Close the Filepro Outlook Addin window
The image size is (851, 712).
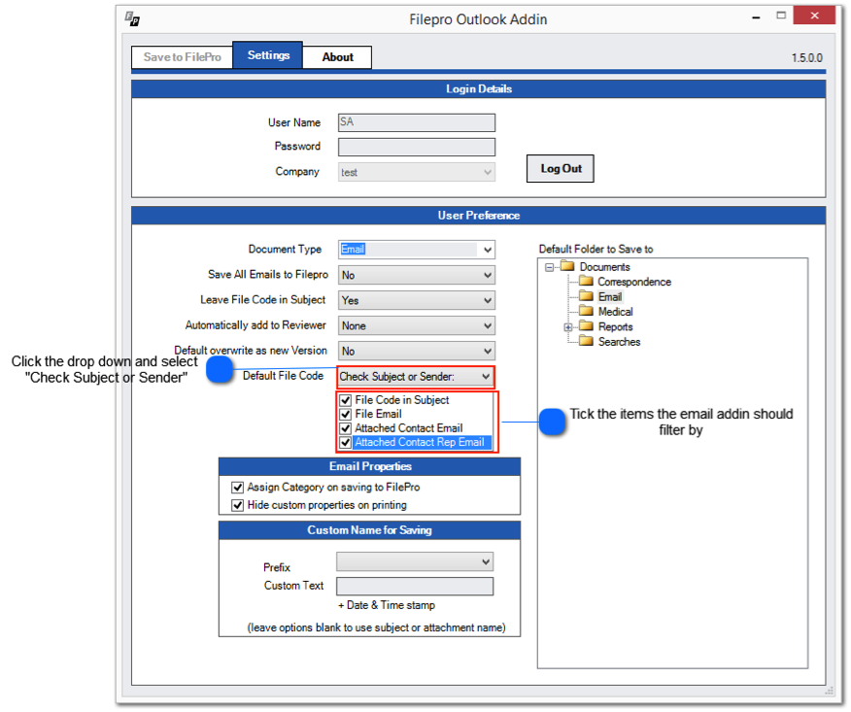click(x=814, y=16)
